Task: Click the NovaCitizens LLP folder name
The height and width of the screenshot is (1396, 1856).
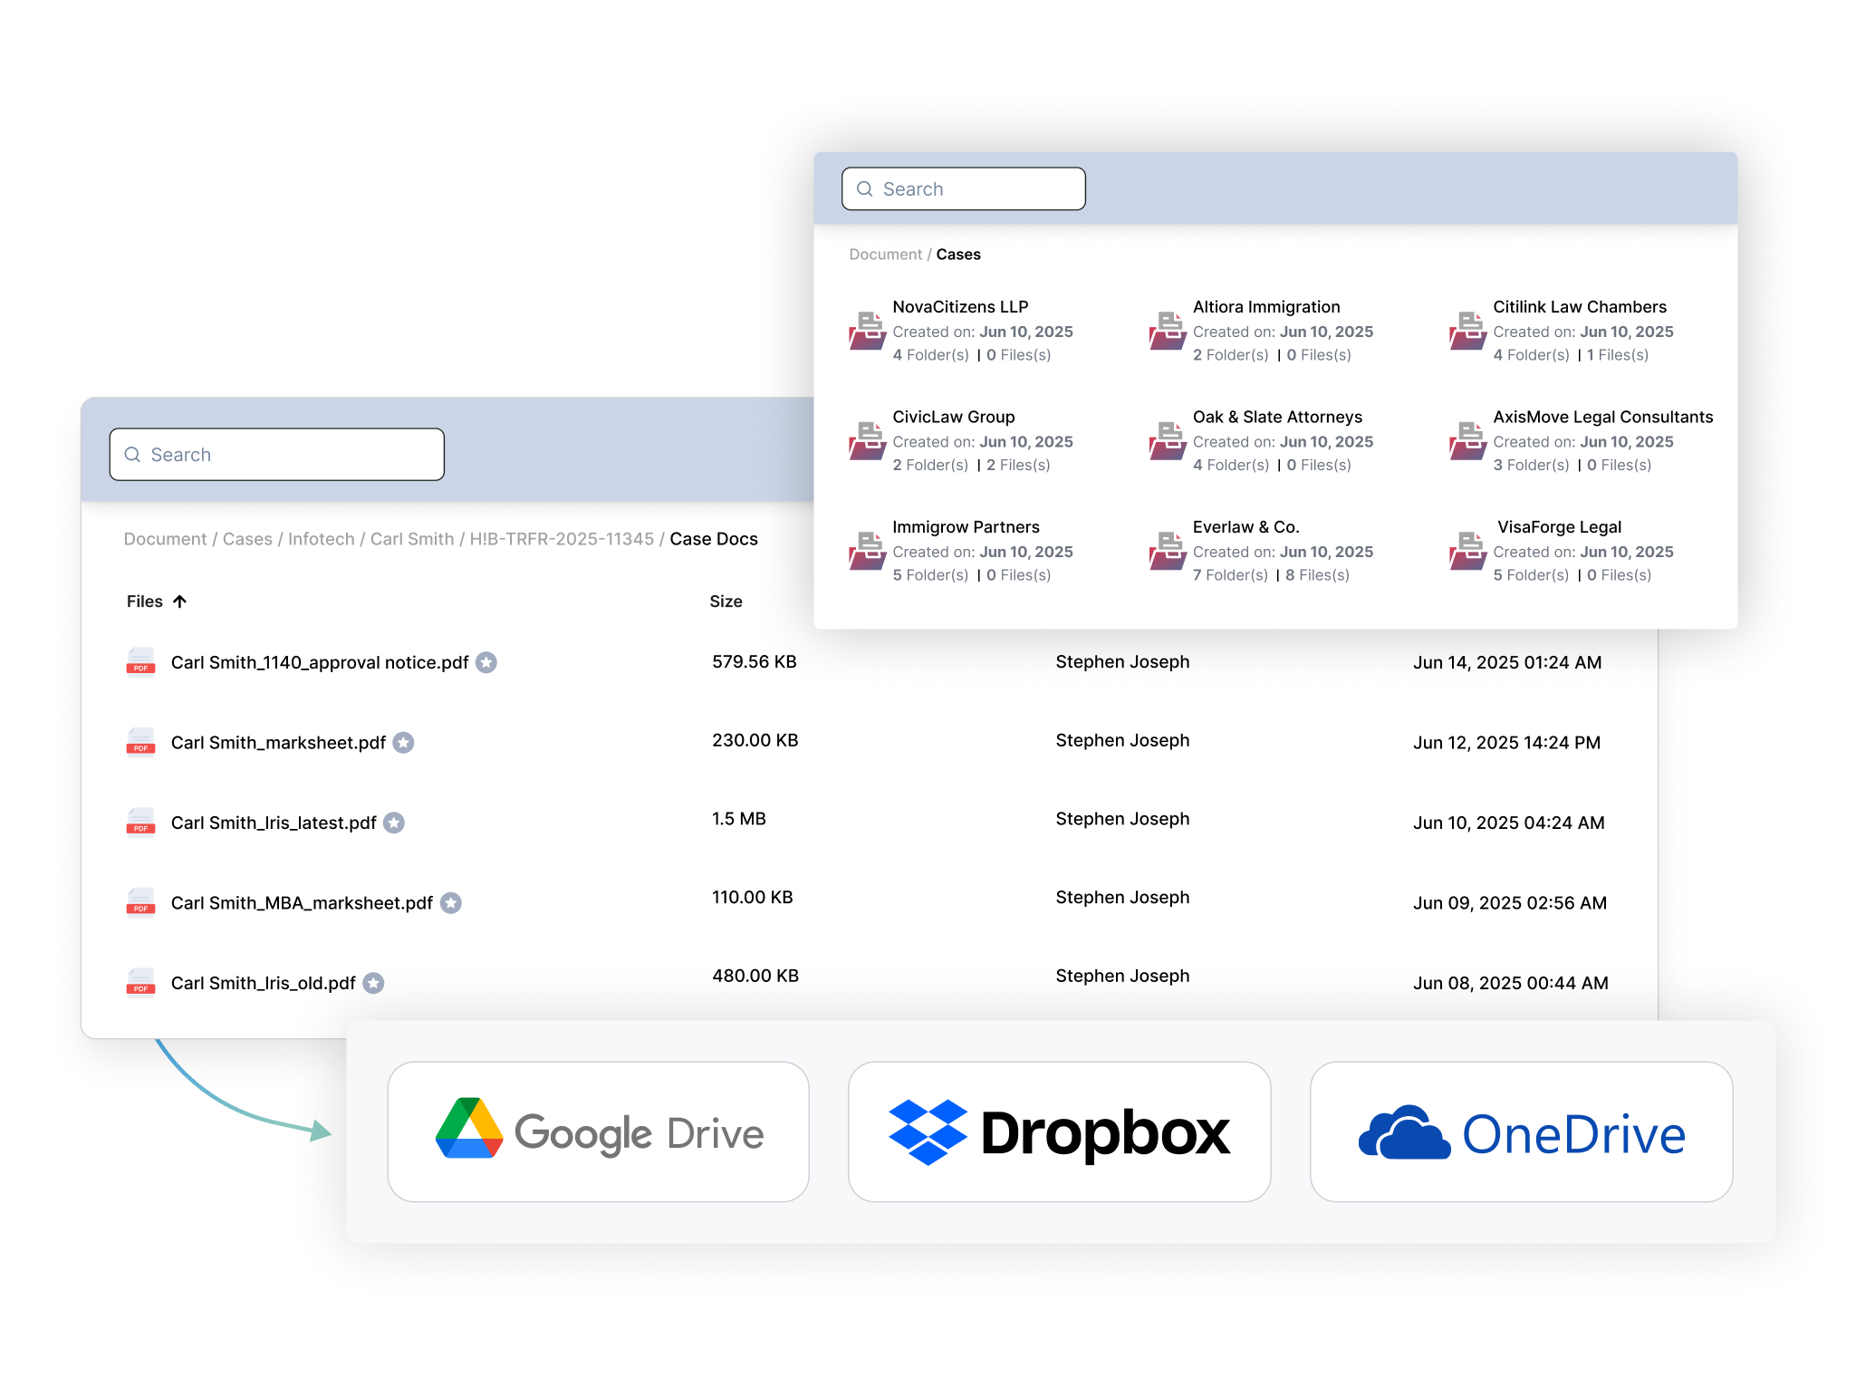Action: pos(960,307)
